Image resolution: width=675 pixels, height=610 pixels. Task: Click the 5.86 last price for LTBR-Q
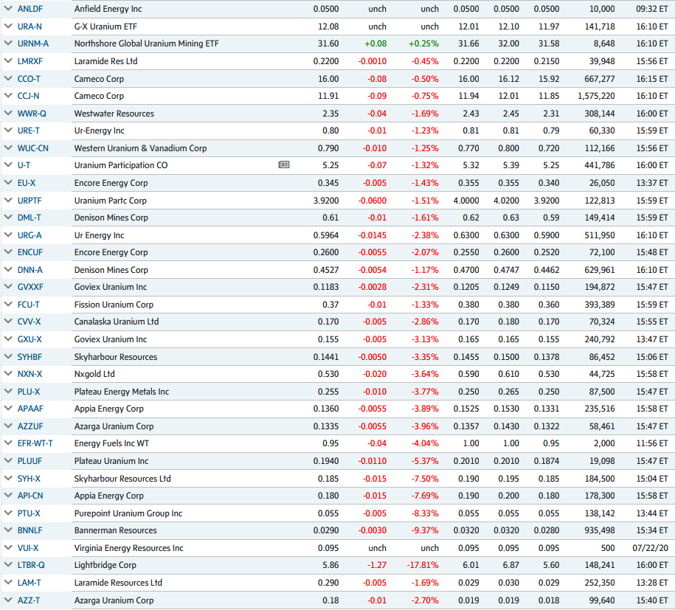coord(330,565)
